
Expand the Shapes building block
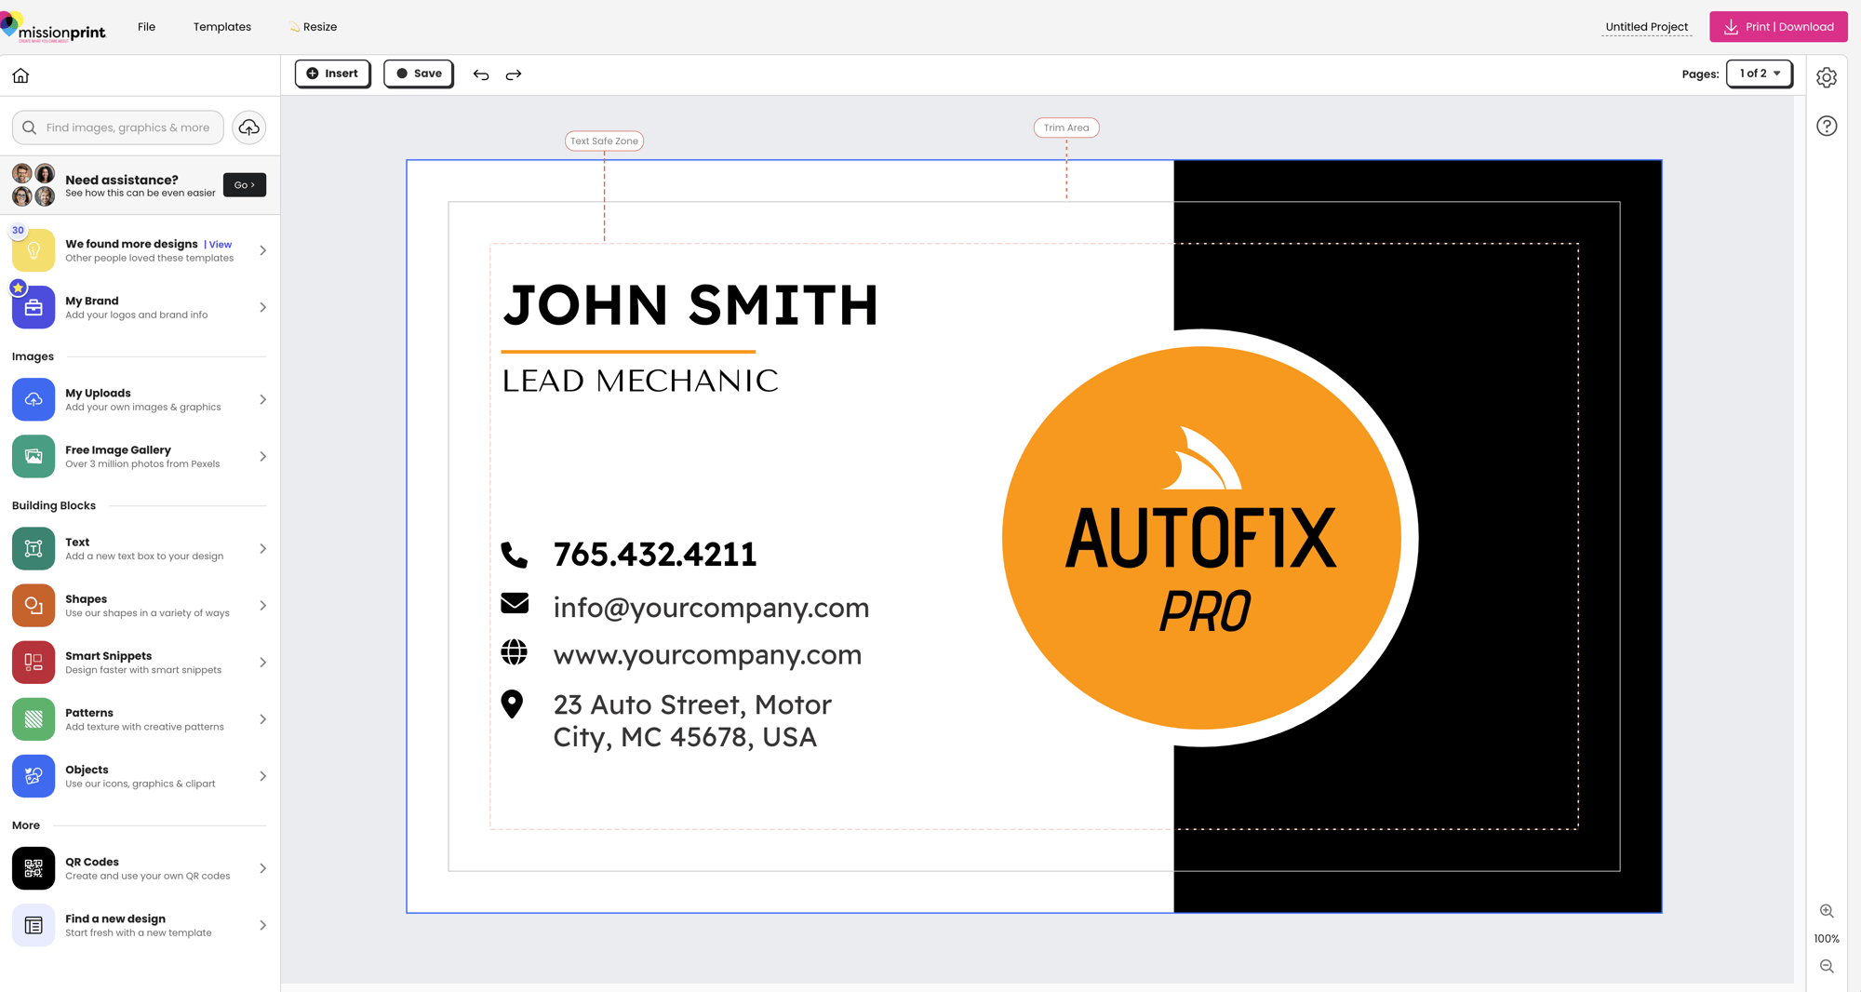pos(140,606)
